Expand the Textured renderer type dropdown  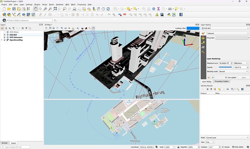(x=227, y=33)
